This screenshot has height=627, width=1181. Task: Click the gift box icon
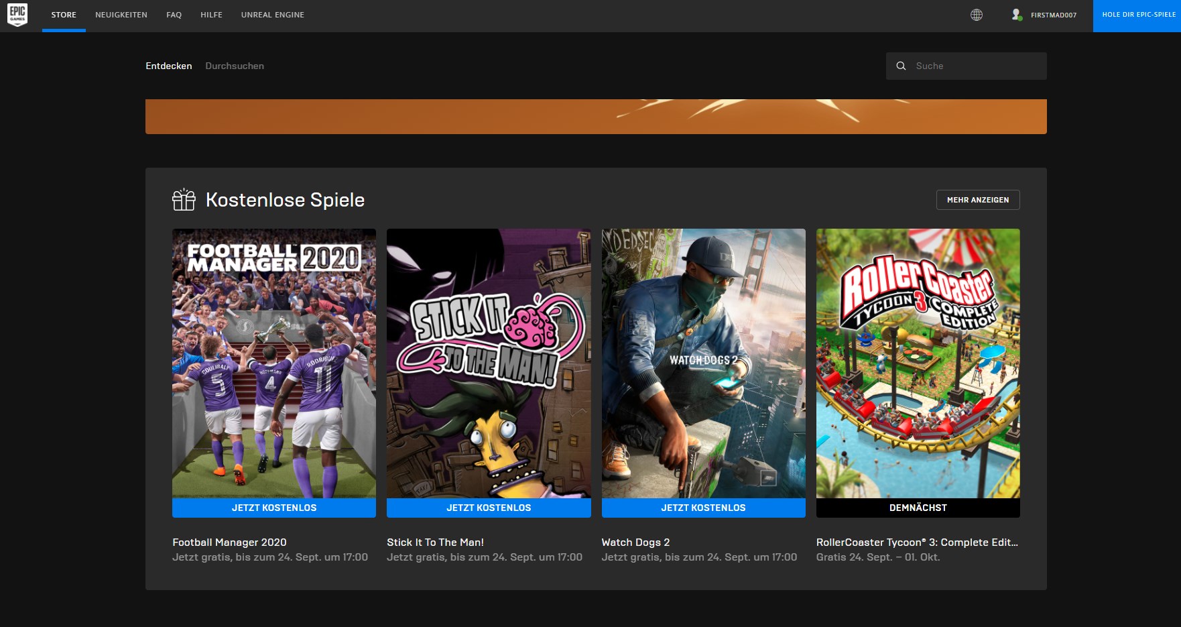184,200
